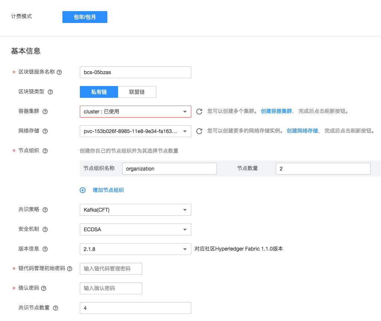Click the 节点组织名称 label
The image size is (381, 321).
click(x=99, y=168)
